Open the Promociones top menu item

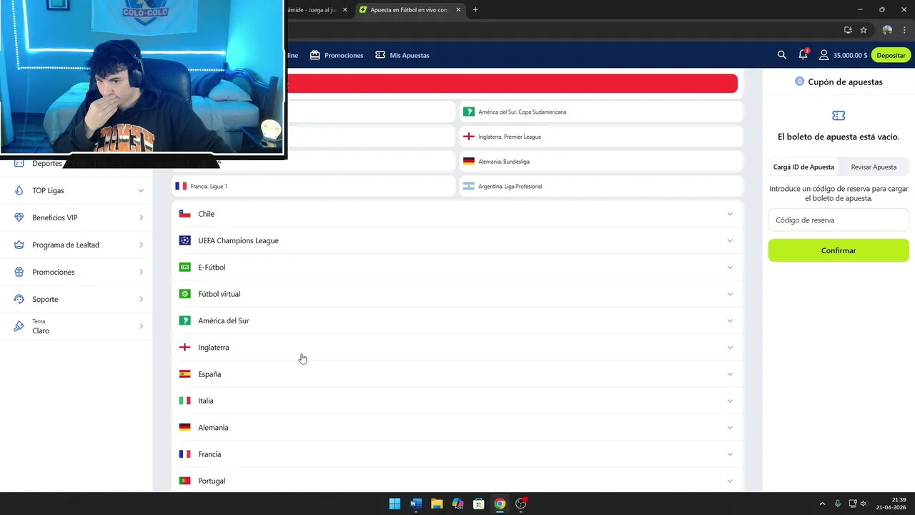coord(337,55)
